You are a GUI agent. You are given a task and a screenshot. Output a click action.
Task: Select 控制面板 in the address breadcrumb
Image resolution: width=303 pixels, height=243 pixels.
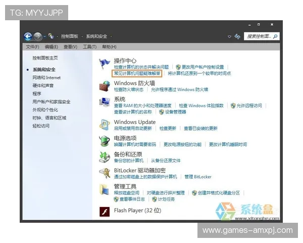[x=70, y=36]
